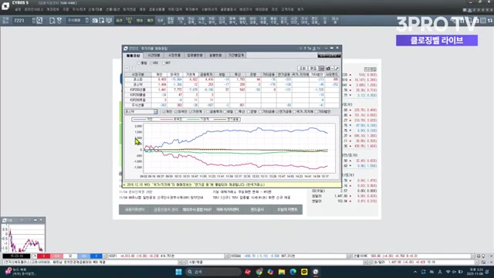494x278 pixels.
Task: Click the 오늘의 이벤트 button
Action: click(287, 209)
